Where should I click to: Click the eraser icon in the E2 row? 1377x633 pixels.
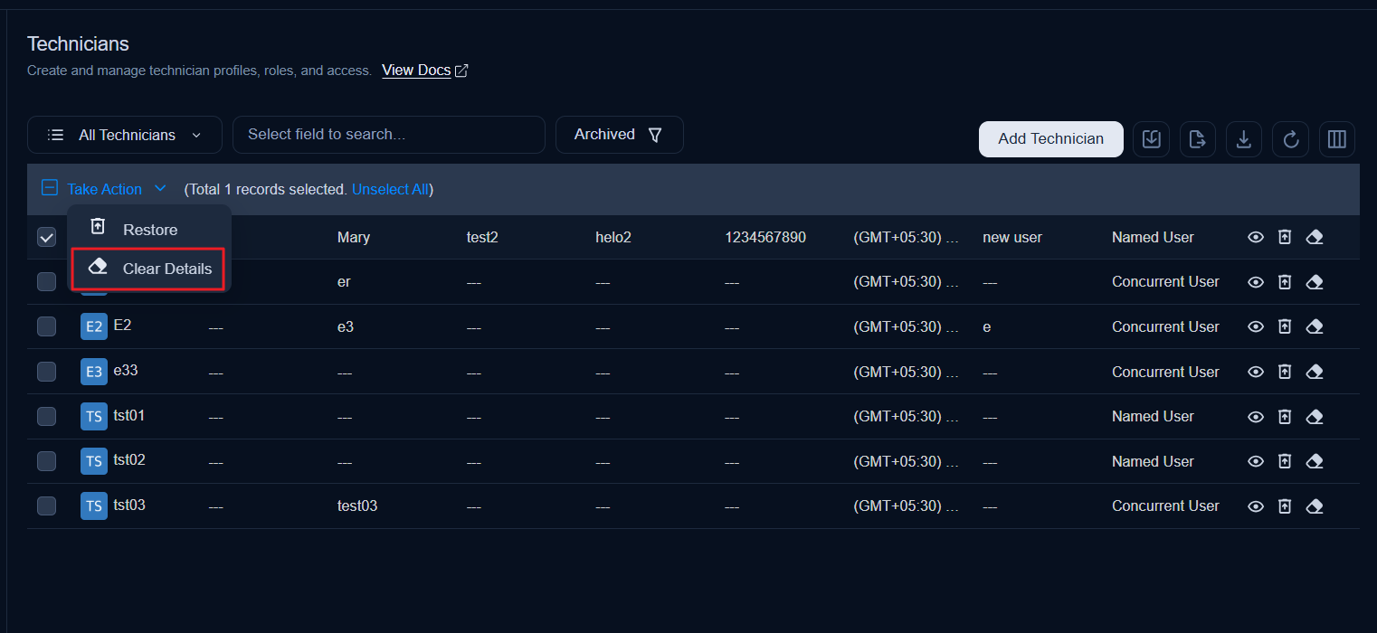tap(1315, 326)
